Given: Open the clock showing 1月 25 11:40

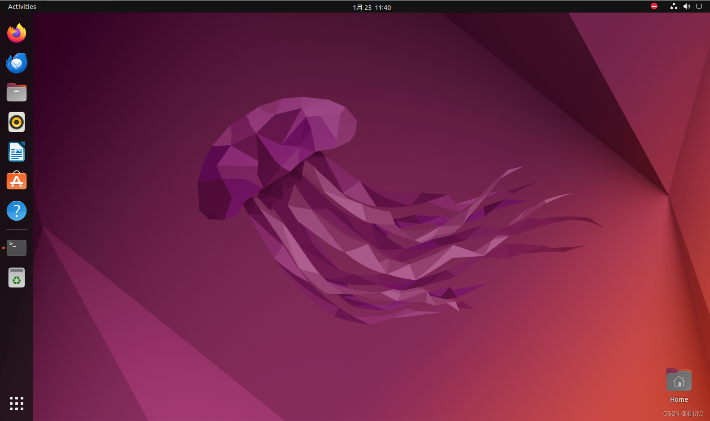Looking at the screenshot, I should pyautogui.click(x=372, y=7).
